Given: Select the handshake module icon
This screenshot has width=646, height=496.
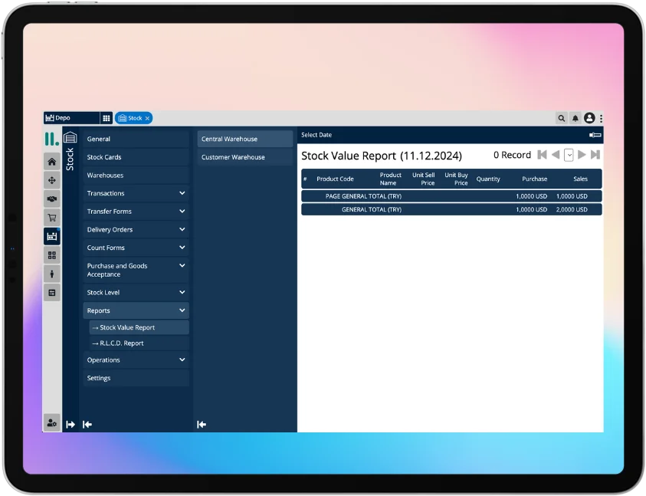Looking at the screenshot, I should click(51, 199).
